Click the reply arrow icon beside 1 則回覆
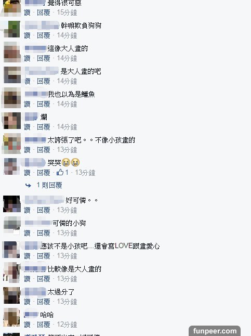Image resolution: width=251 pixels, height=336 pixels. click(28, 185)
